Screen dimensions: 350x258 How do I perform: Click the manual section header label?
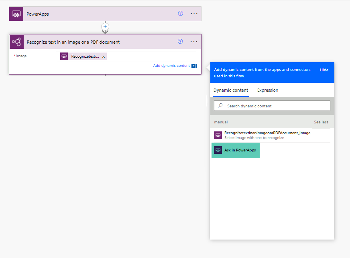[221, 122]
